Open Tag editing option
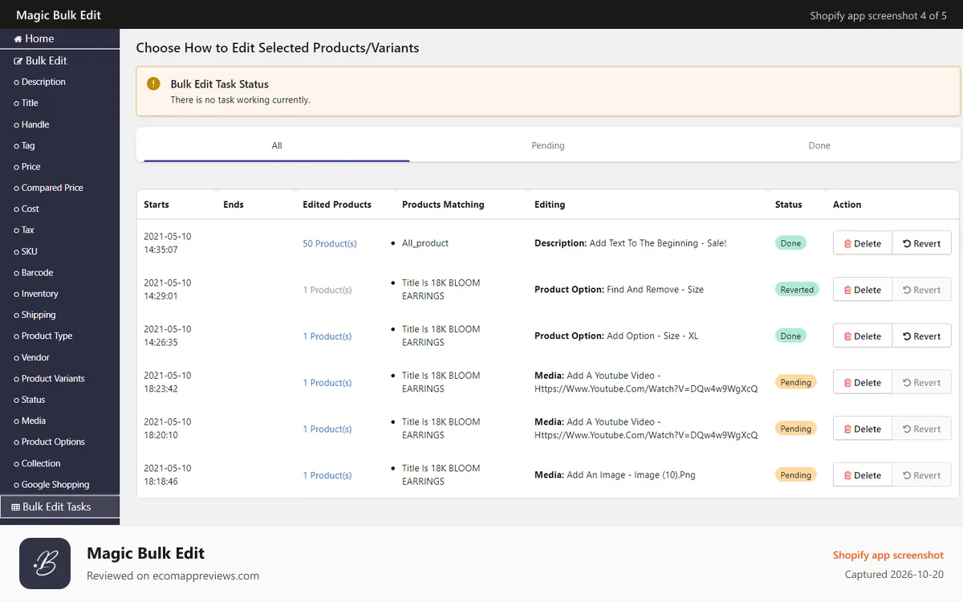The width and height of the screenshot is (963, 602). point(24,145)
